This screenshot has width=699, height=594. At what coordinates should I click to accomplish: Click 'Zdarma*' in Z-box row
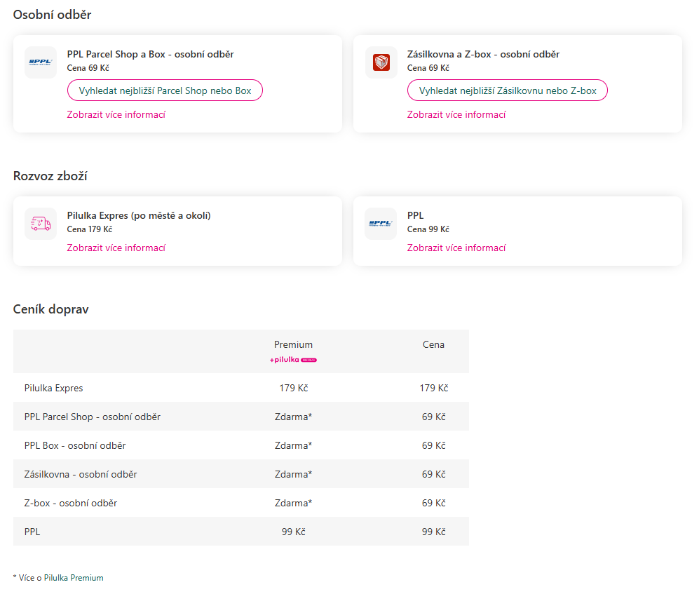coord(293,503)
